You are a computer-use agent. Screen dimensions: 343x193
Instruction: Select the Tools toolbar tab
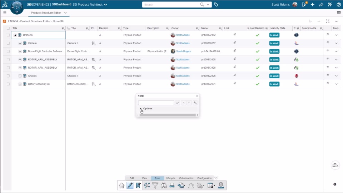[x=158, y=178]
